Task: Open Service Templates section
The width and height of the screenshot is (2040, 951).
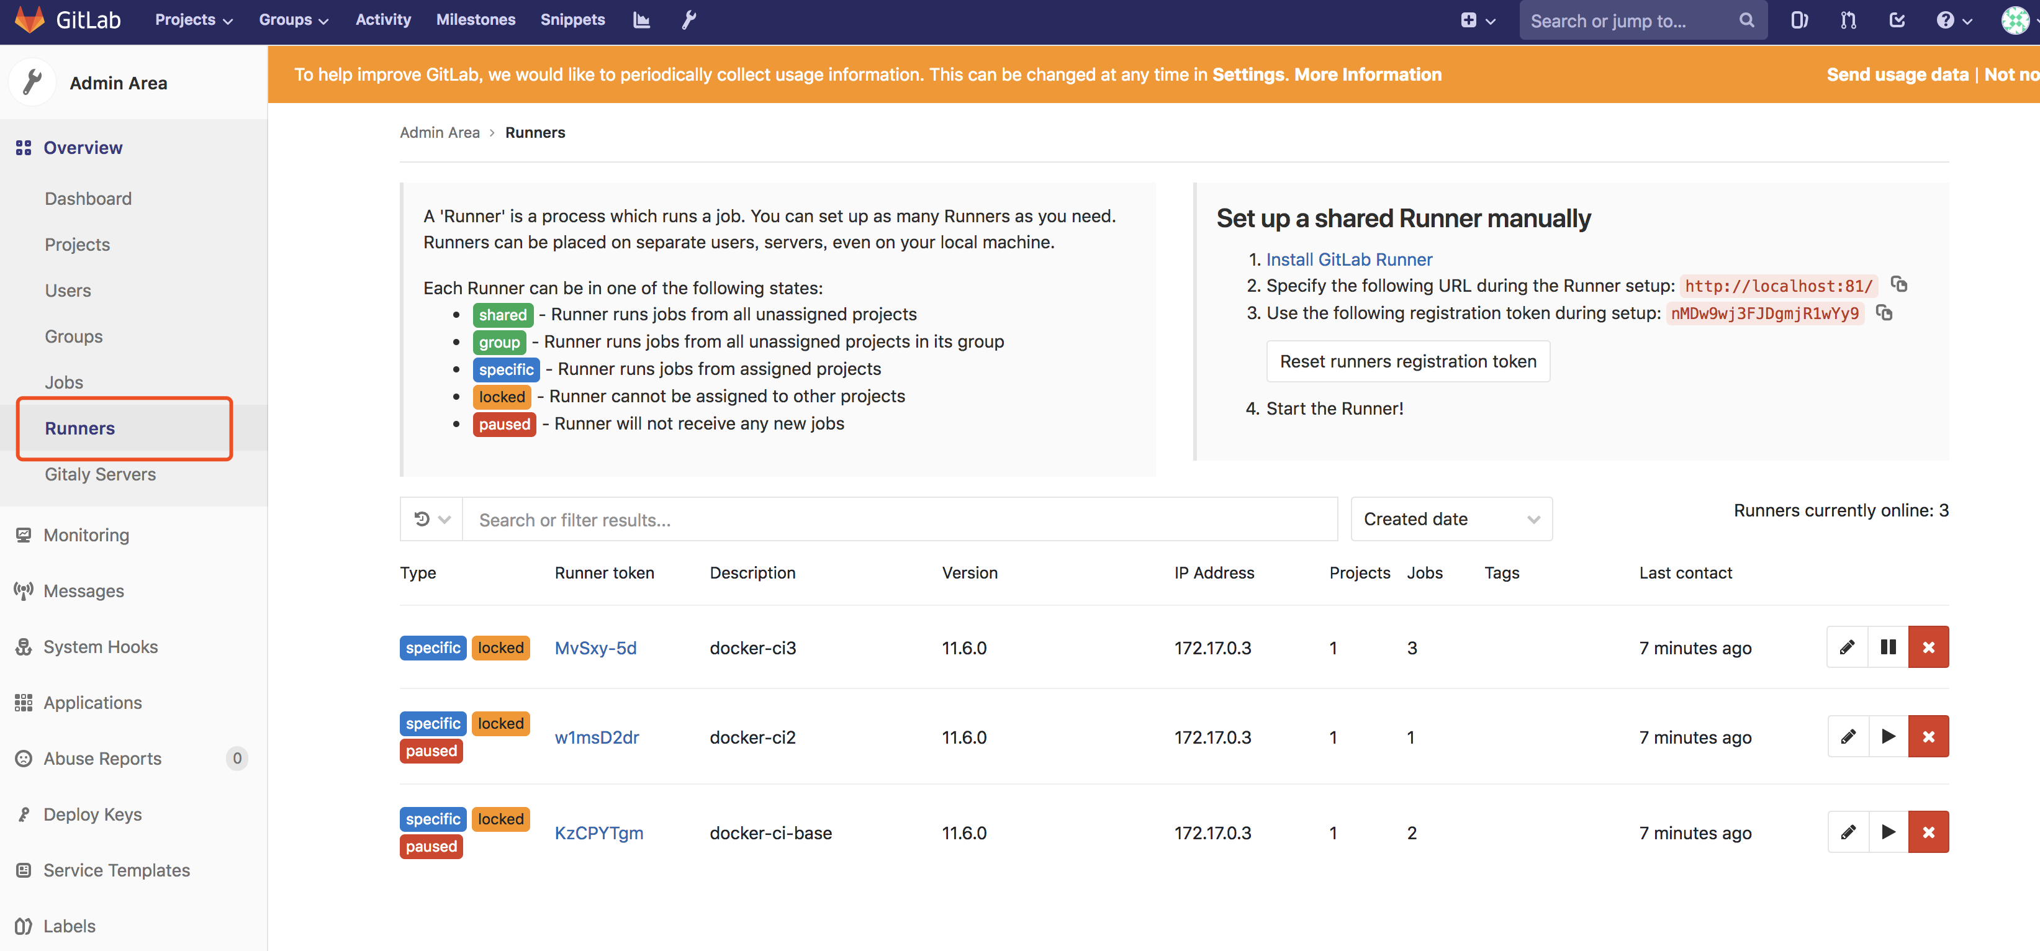Action: pyautogui.click(x=117, y=870)
